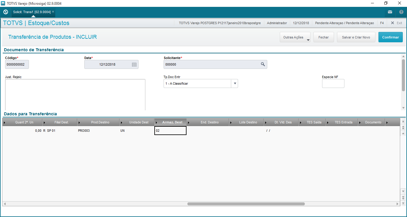Viewport: 407px width, 217px height.
Task: Click the UN unit cell
Action: click(137, 131)
